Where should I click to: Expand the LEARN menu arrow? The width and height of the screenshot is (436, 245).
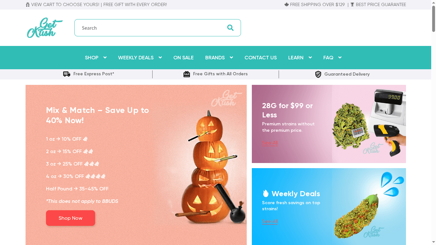[310, 57]
